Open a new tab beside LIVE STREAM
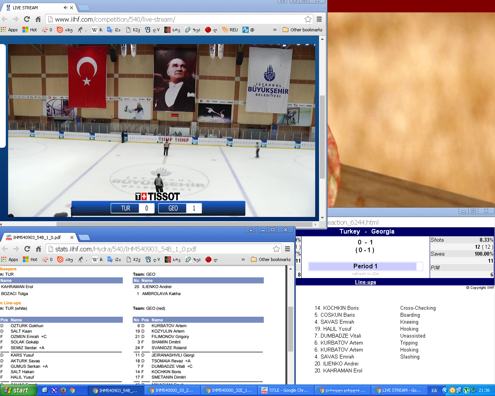This screenshot has width=495, height=396. point(84,8)
